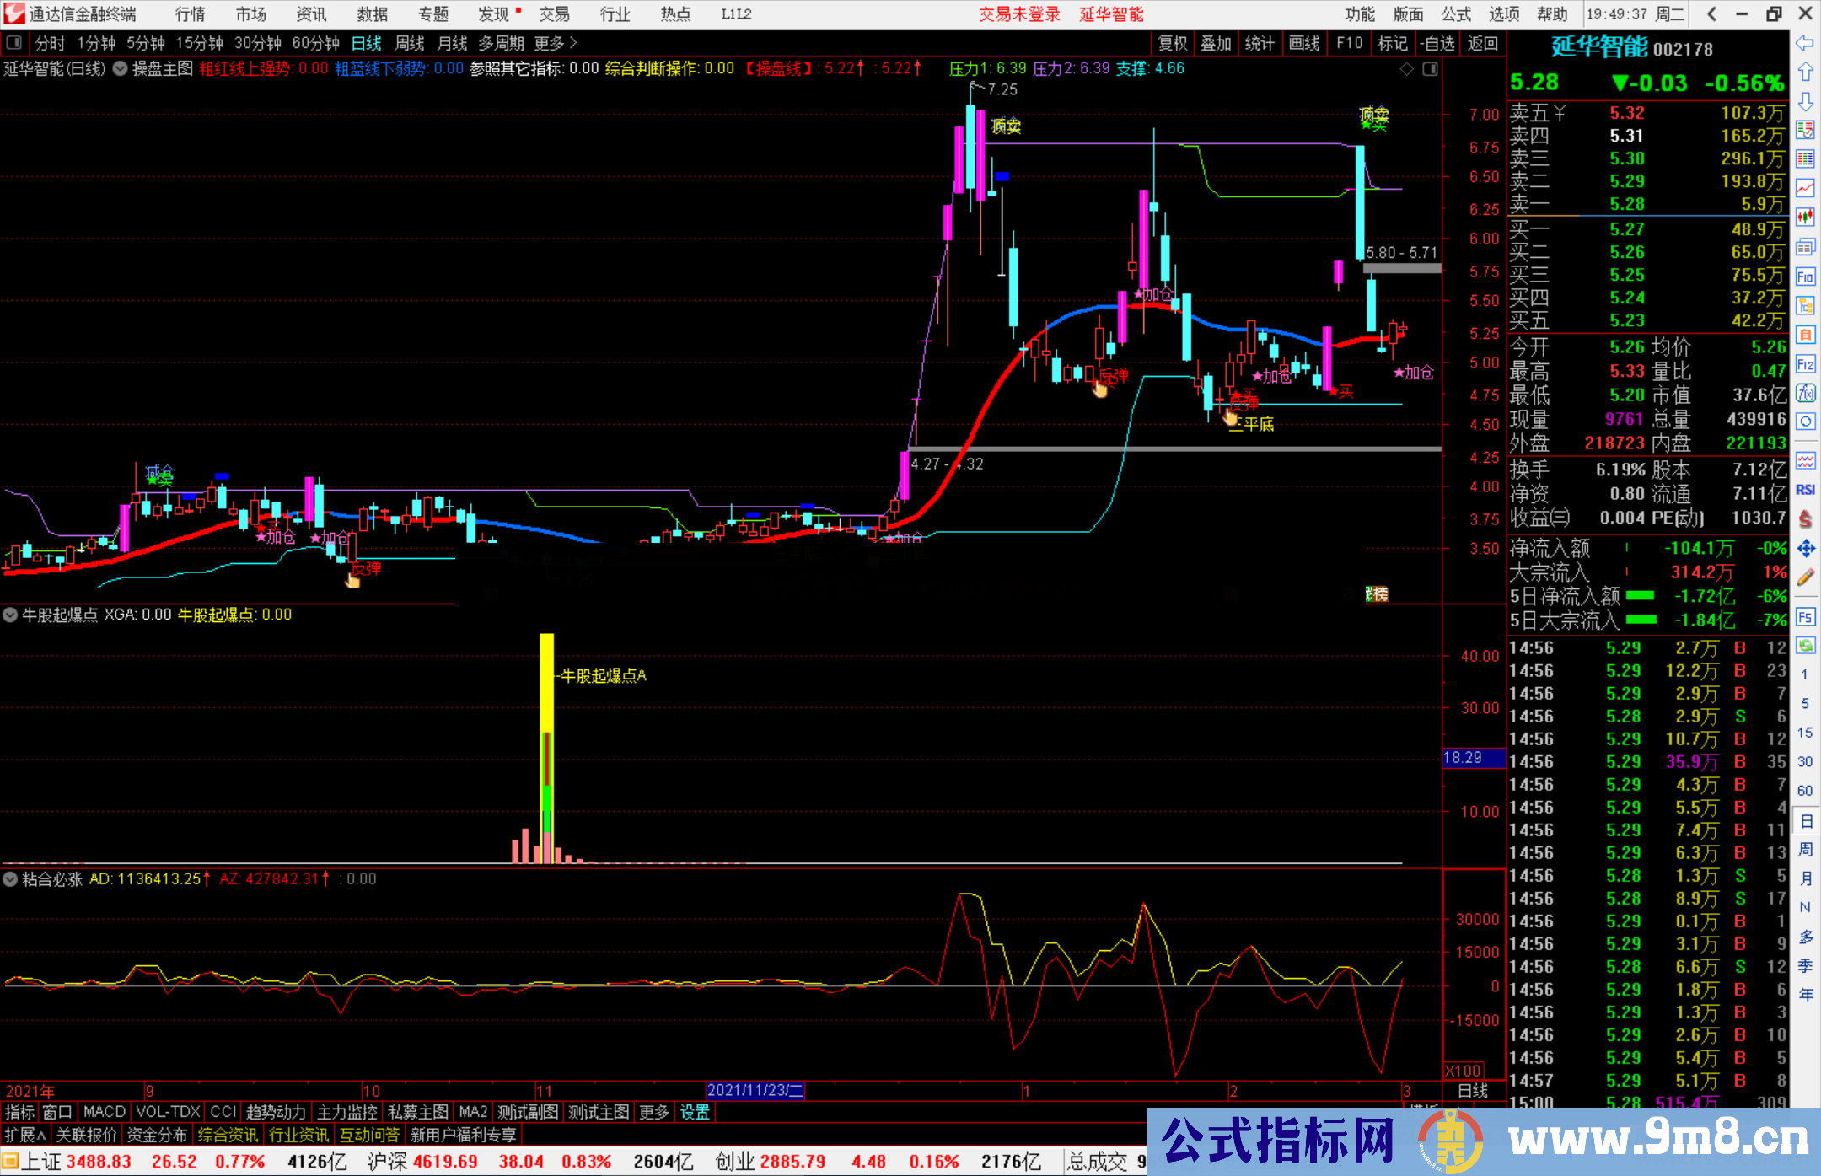Image resolution: width=1821 pixels, height=1176 pixels.
Task: Open the 更多 indicator tabs list
Action: 653,1112
